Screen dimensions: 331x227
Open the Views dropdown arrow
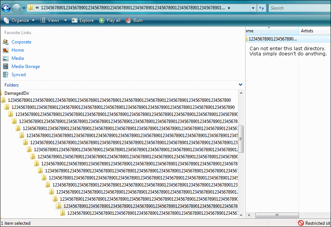coord(65,20)
